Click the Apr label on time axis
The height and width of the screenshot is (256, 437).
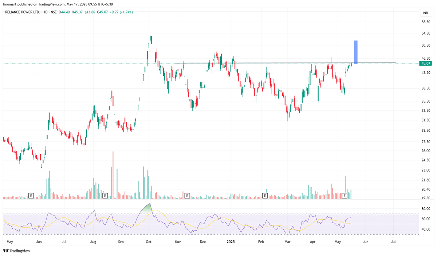(313, 241)
